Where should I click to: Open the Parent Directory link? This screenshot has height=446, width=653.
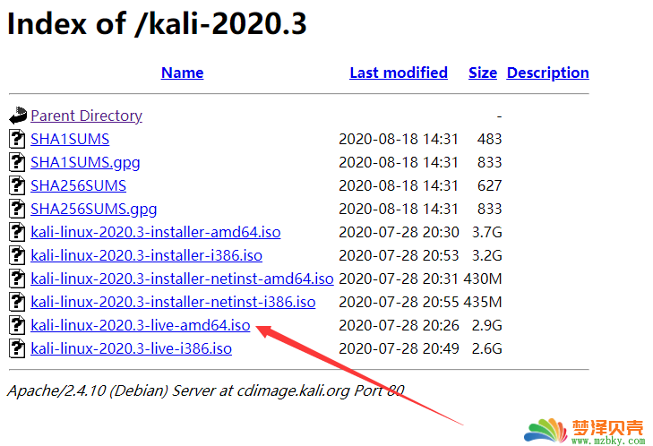(86, 116)
